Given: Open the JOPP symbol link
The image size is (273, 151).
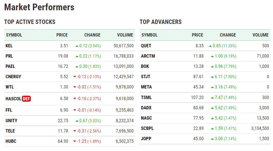Looking at the screenshot, I should pyautogui.click(x=146, y=139).
